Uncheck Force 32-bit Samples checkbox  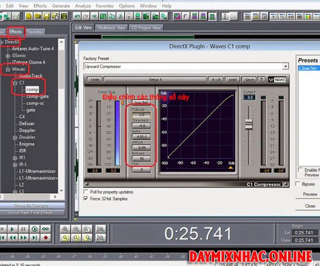point(86,199)
